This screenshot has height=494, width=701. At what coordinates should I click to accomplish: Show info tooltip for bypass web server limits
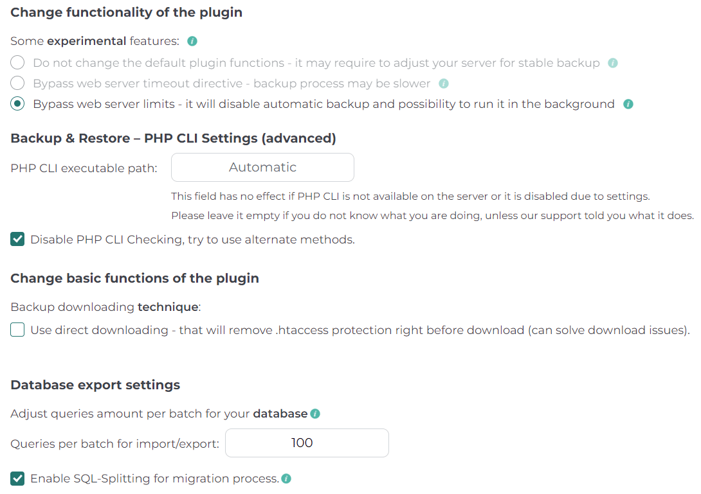[x=628, y=104]
